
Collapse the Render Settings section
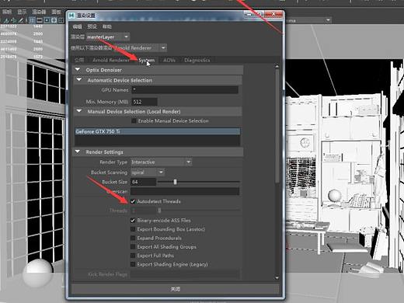[78, 151]
